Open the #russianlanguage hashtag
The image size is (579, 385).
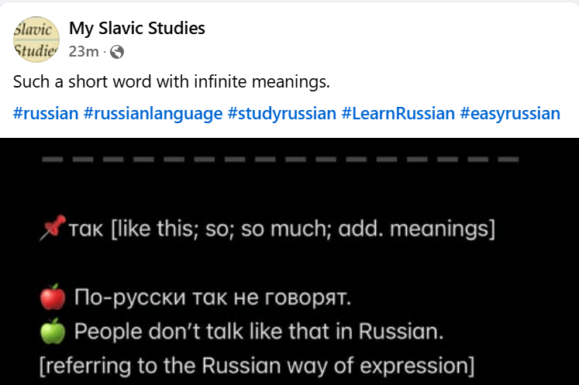[x=153, y=113]
